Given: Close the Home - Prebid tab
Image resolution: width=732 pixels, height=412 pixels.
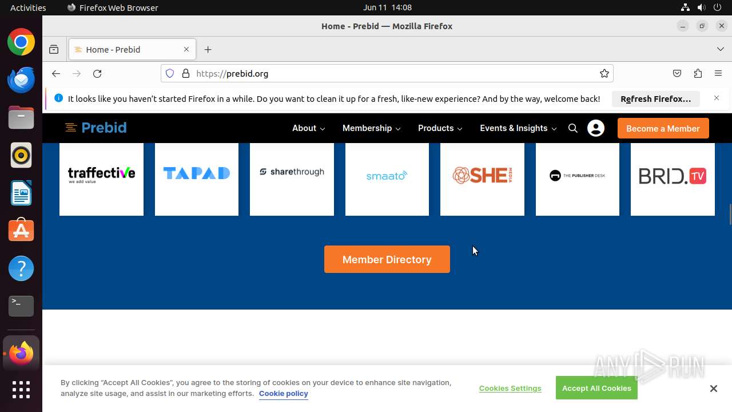Looking at the screenshot, I should tap(186, 49).
